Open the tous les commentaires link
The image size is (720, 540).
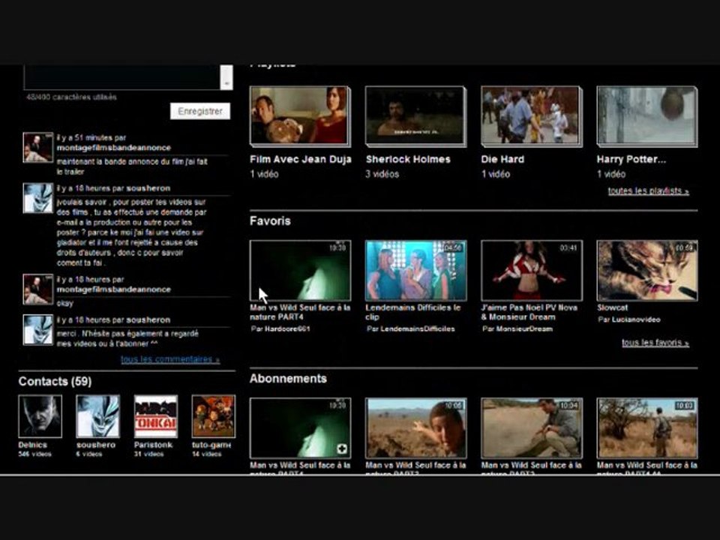pyautogui.click(x=170, y=359)
